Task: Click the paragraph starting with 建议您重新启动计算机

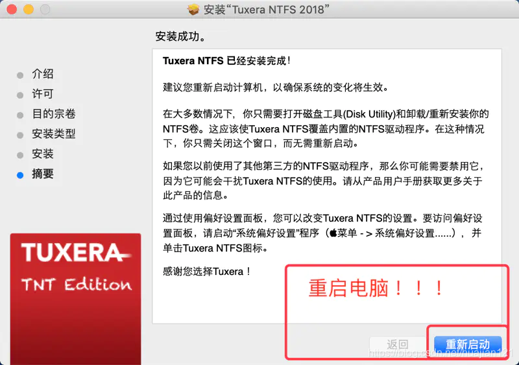Action: [275, 88]
